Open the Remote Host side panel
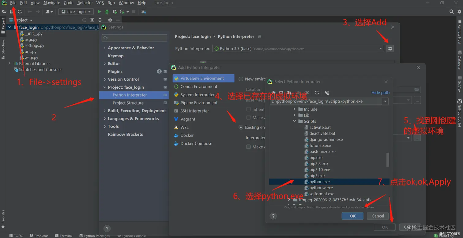 pos(459,33)
